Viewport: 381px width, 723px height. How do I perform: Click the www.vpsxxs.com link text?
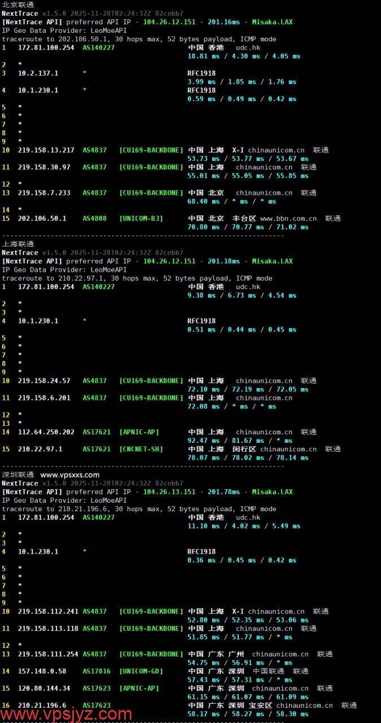point(70,475)
